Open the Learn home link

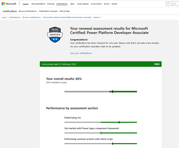[x=26, y=4]
